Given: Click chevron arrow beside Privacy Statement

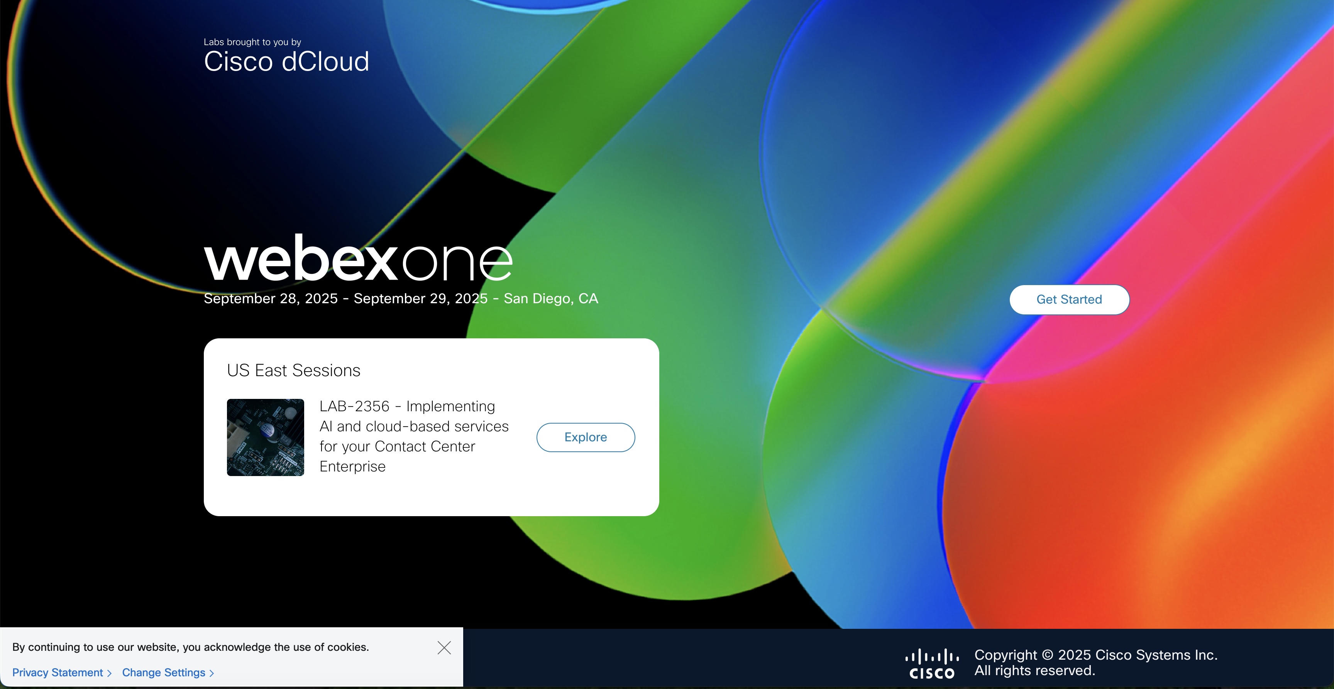Looking at the screenshot, I should pyautogui.click(x=109, y=673).
